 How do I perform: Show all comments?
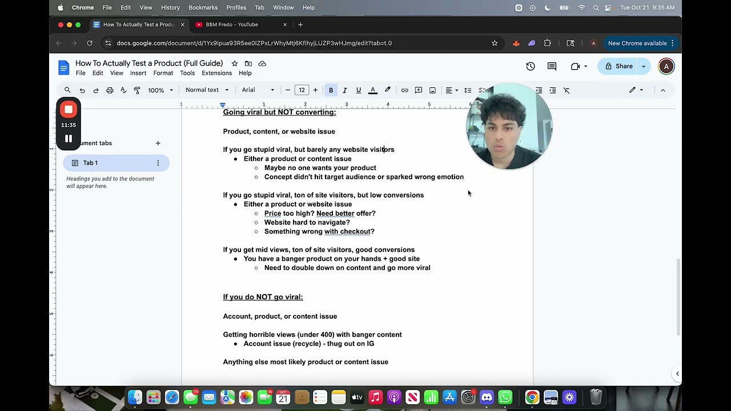(x=552, y=66)
